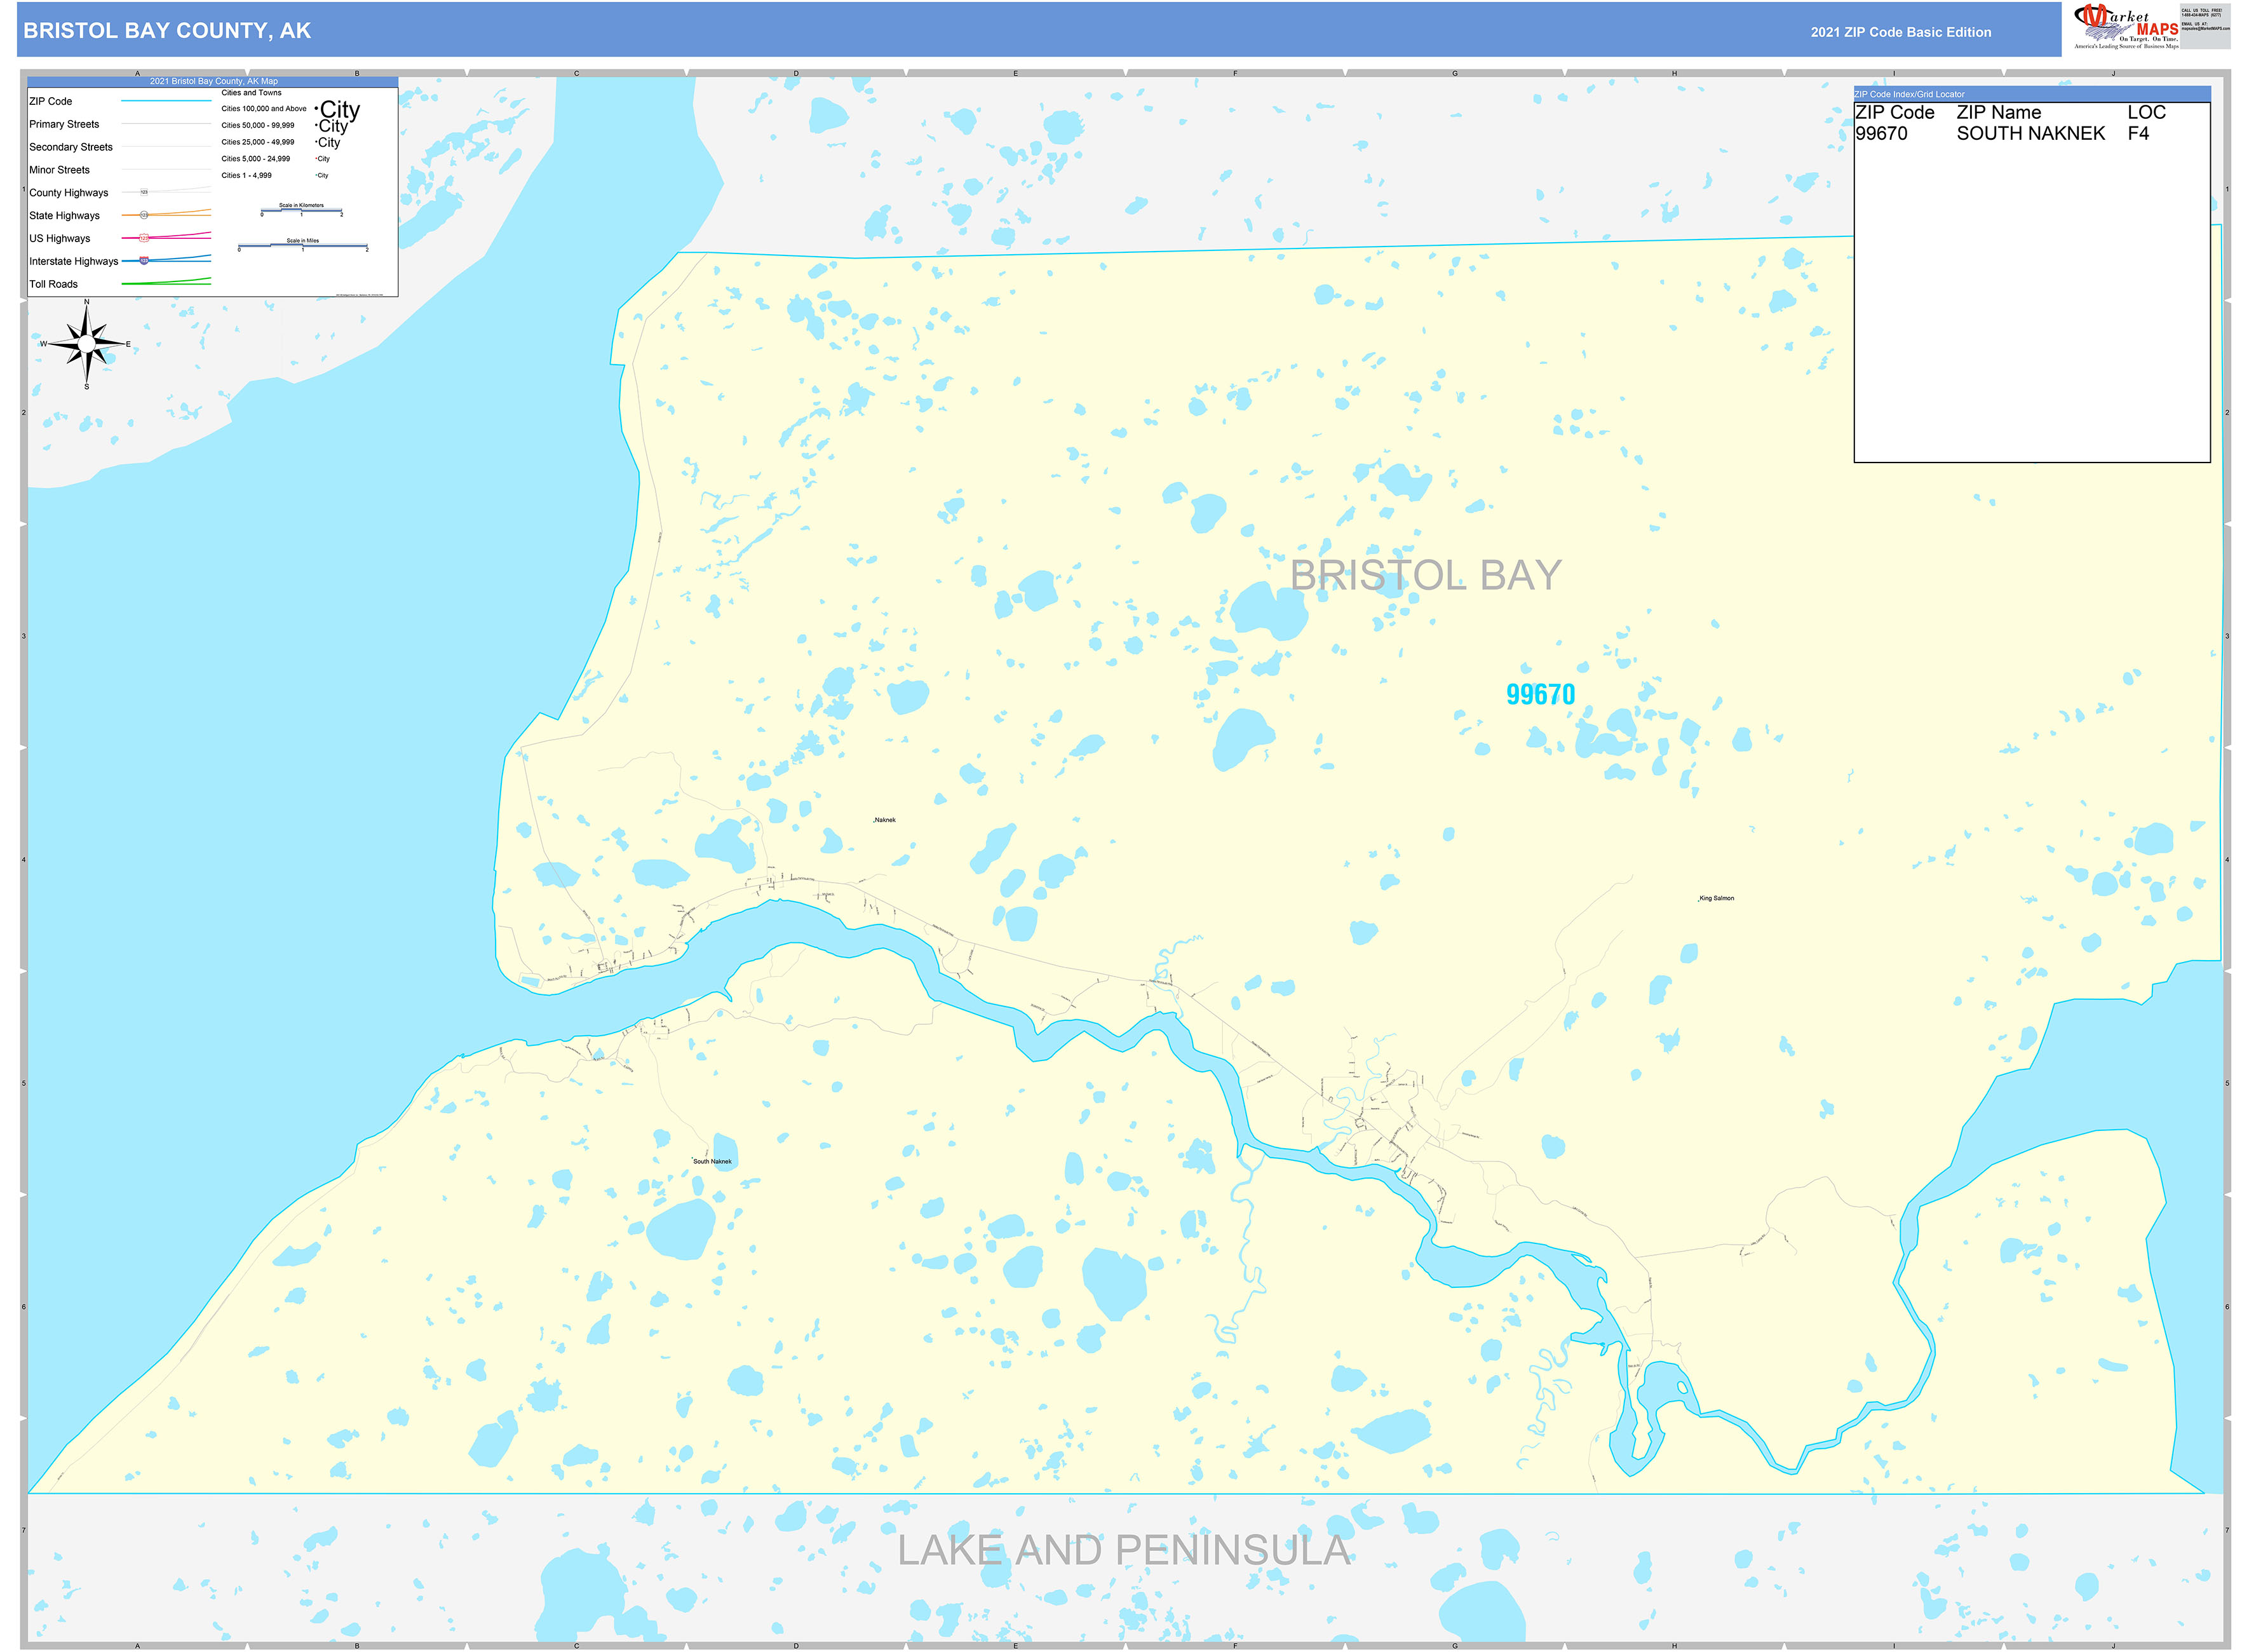Click the ZIP Name column header
The image size is (2242, 1652).
[x=1998, y=113]
